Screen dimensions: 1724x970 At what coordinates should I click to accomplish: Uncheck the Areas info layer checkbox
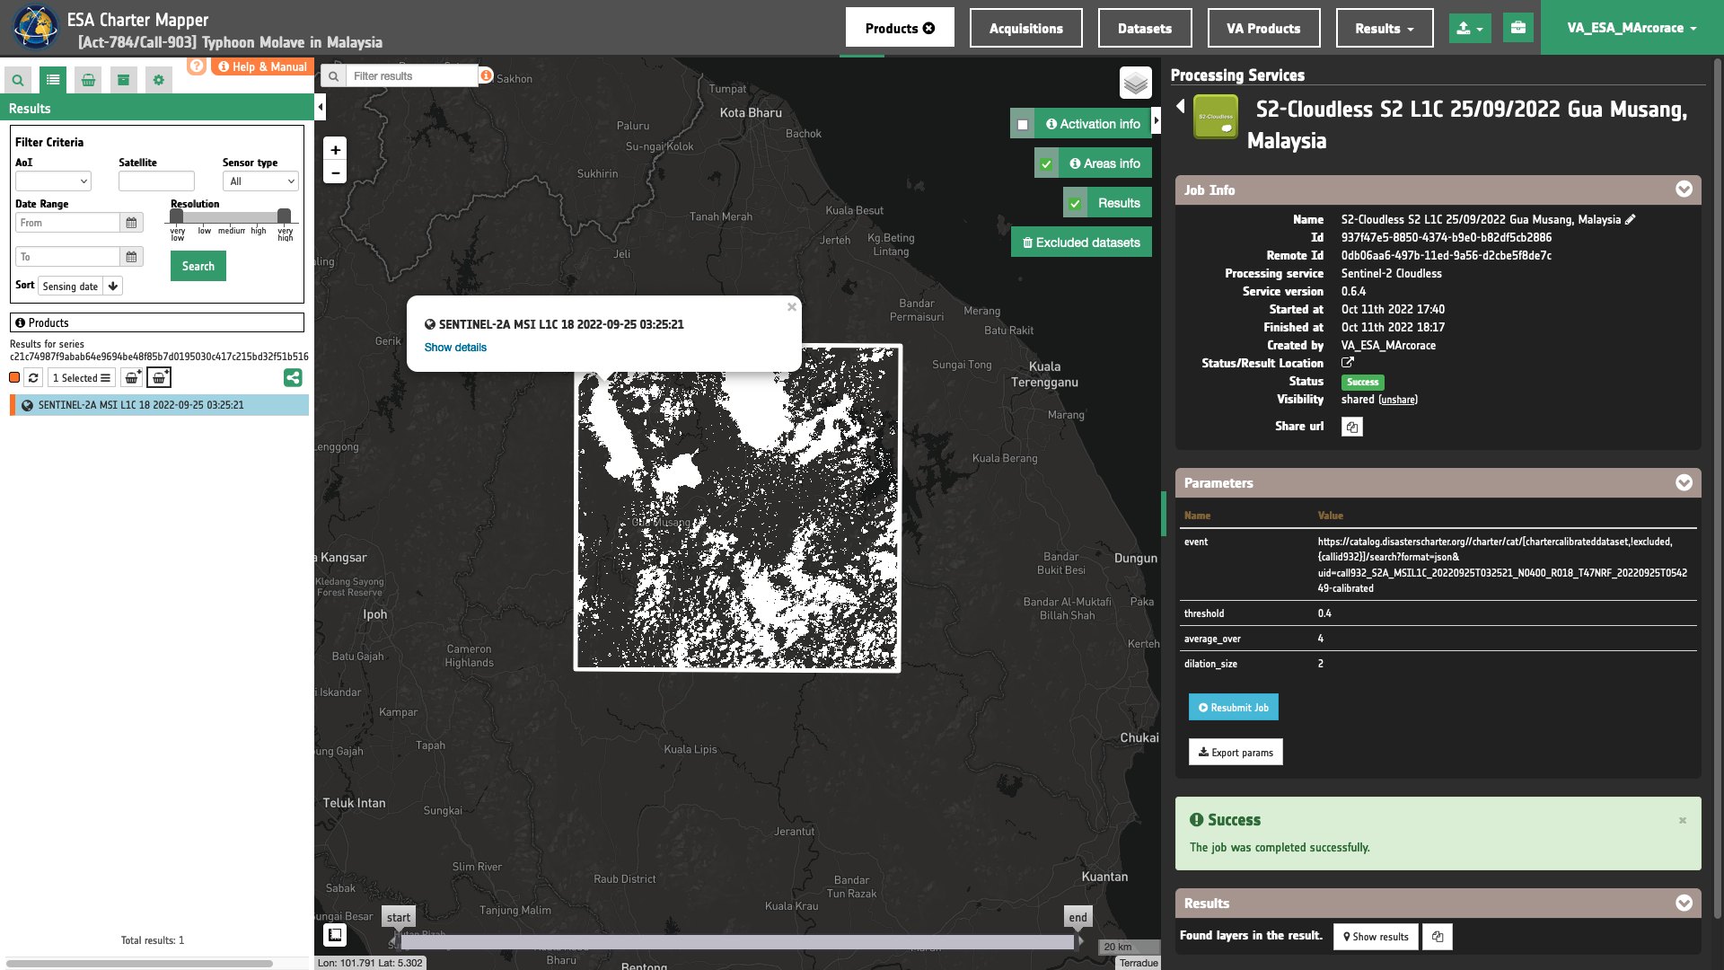click(x=1046, y=163)
